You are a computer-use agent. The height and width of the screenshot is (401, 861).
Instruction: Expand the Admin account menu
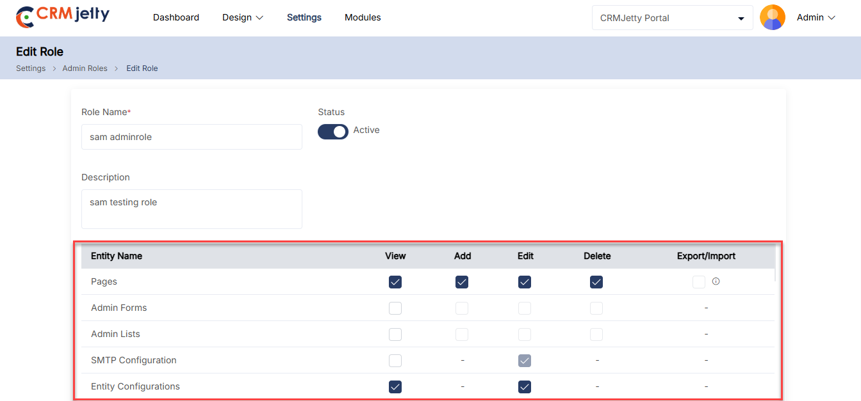tap(816, 18)
